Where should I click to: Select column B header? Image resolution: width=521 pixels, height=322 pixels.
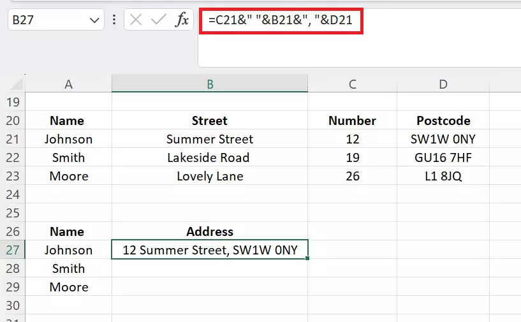click(210, 84)
